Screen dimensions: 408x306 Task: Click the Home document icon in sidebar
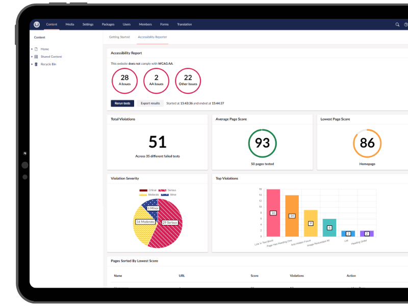click(x=36, y=49)
